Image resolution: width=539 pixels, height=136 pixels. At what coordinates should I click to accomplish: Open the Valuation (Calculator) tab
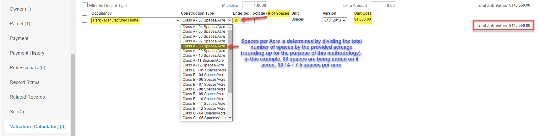pos(38,127)
